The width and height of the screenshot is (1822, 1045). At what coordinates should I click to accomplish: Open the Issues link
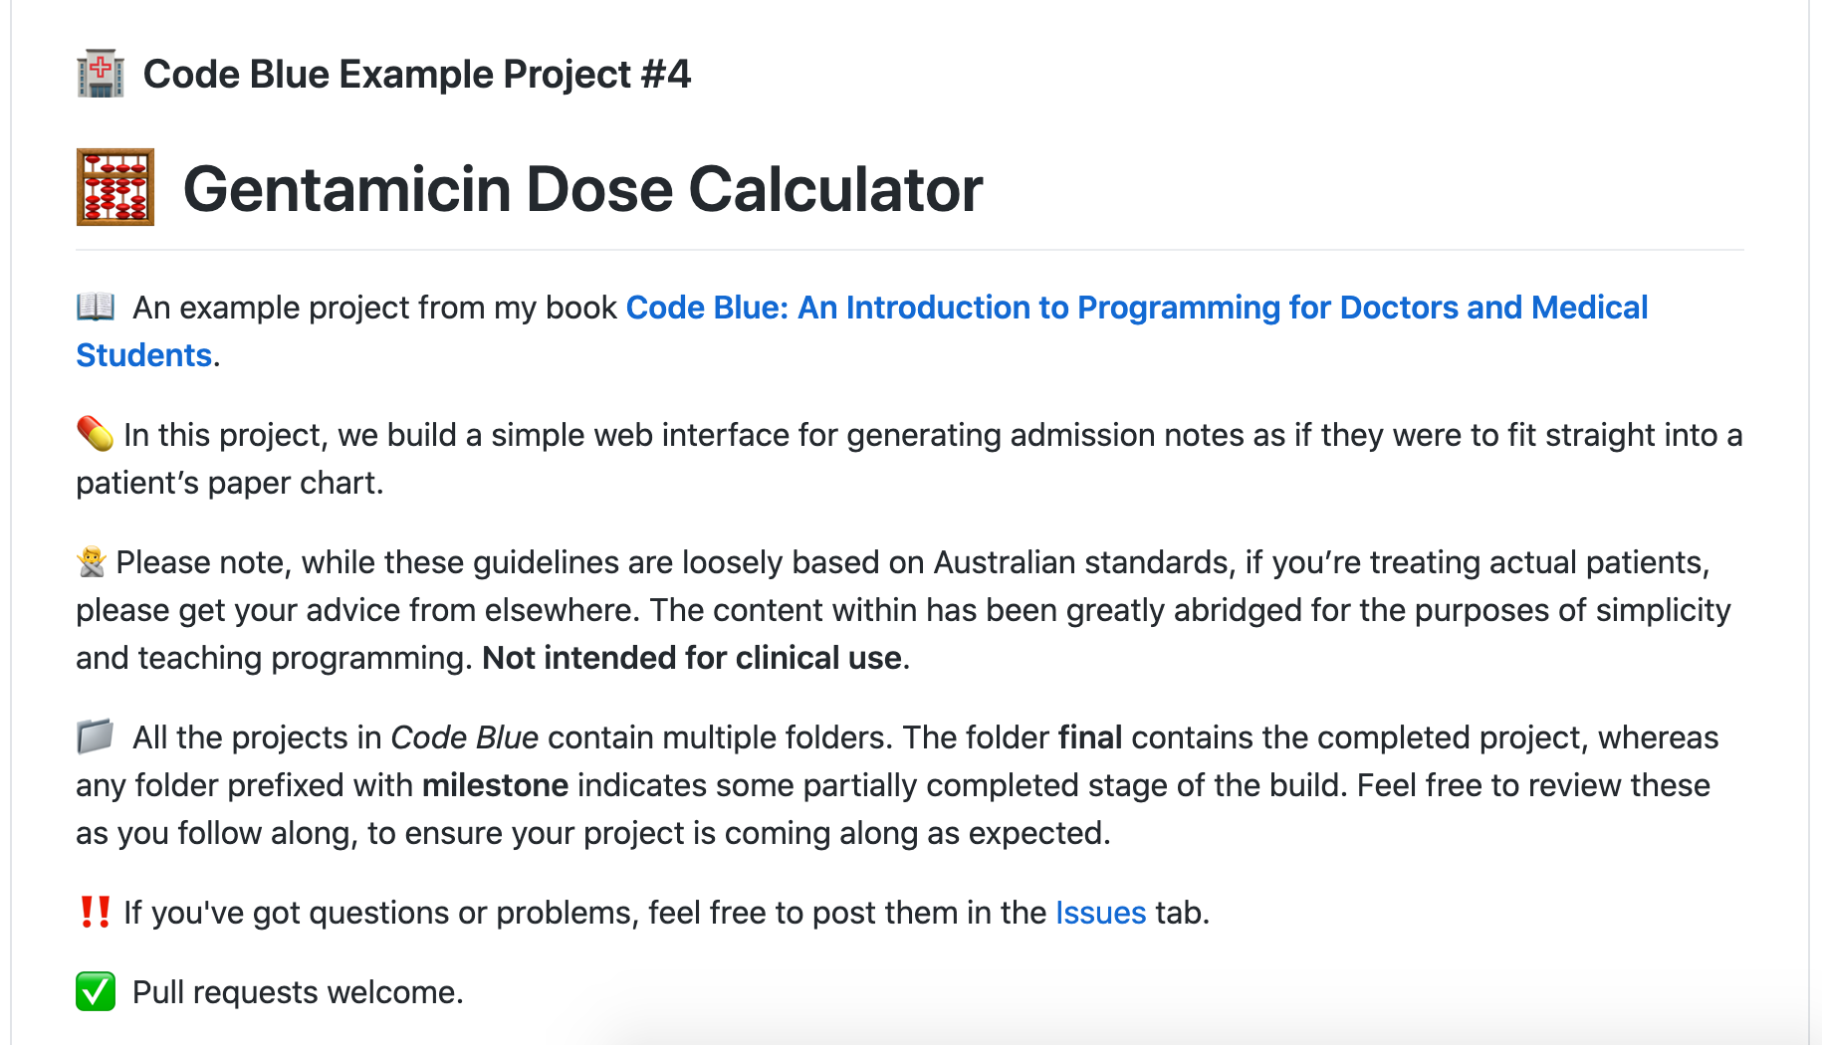click(1100, 913)
